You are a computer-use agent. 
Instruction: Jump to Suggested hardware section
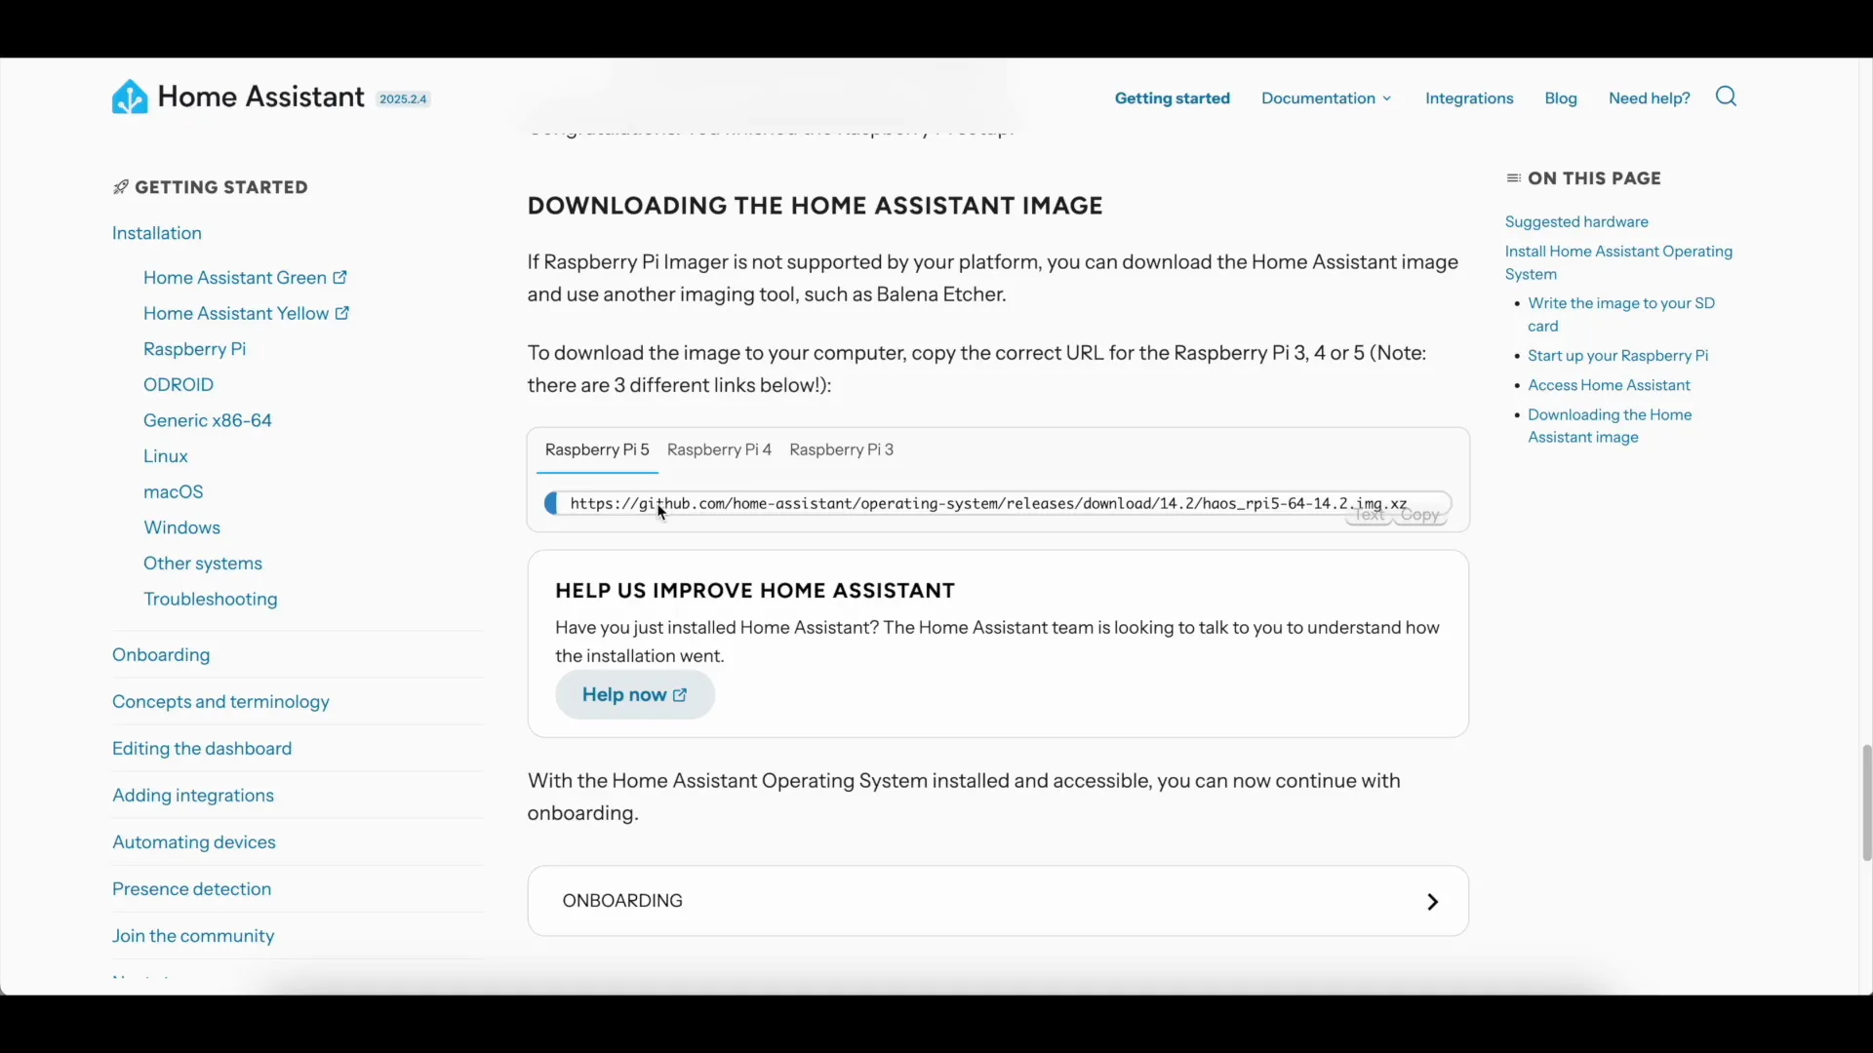tap(1576, 222)
